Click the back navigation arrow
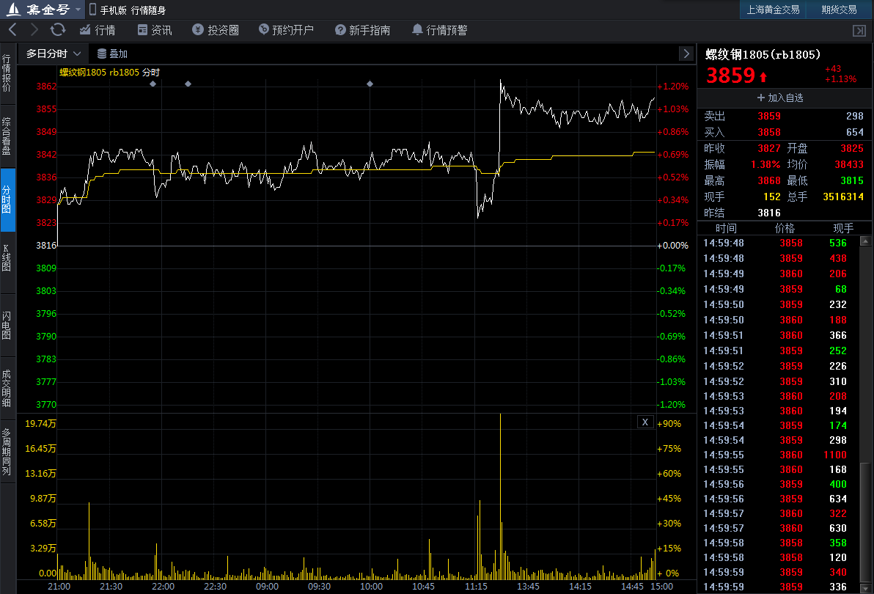Screen dimensions: 874x594 point(12,30)
